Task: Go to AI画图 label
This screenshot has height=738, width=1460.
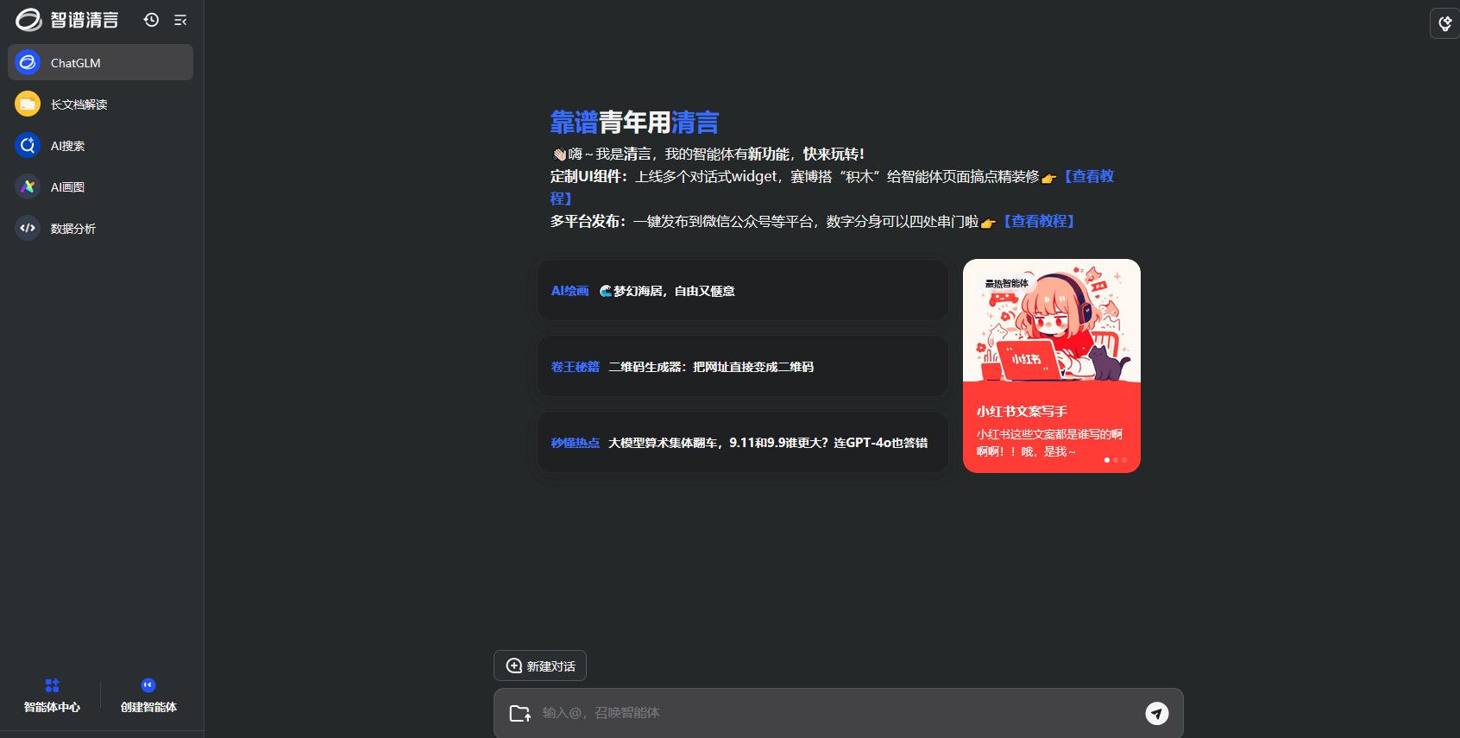Action: click(67, 187)
